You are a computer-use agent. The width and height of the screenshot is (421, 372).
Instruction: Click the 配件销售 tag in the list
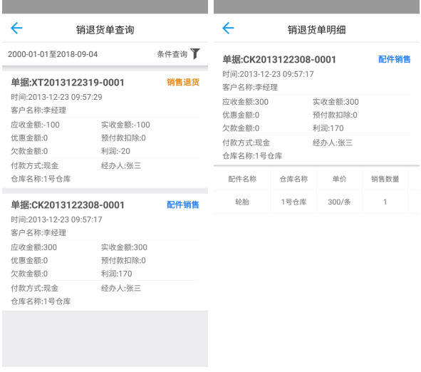[x=183, y=205]
